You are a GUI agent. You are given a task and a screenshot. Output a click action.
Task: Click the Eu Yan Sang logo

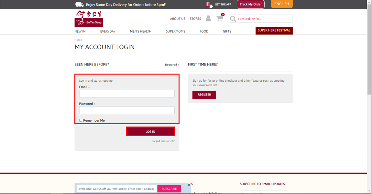pos(89,18)
